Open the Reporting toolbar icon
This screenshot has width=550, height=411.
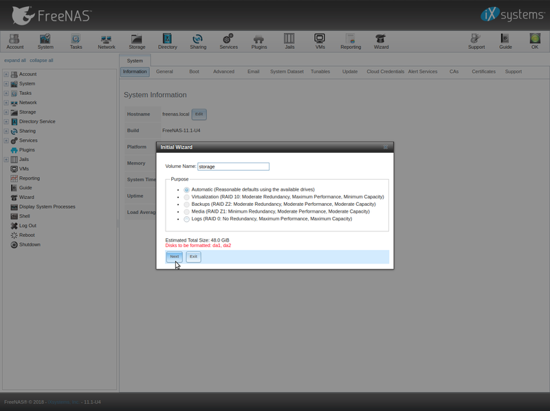point(351,41)
